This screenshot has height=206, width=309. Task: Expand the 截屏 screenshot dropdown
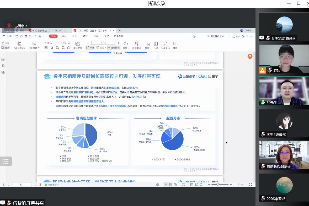pos(150,48)
